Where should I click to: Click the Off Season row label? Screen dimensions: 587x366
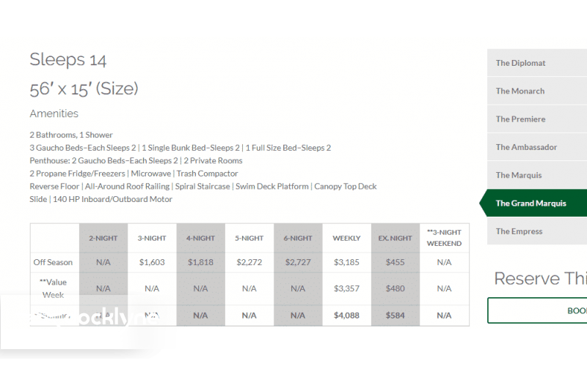coord(53,261)
